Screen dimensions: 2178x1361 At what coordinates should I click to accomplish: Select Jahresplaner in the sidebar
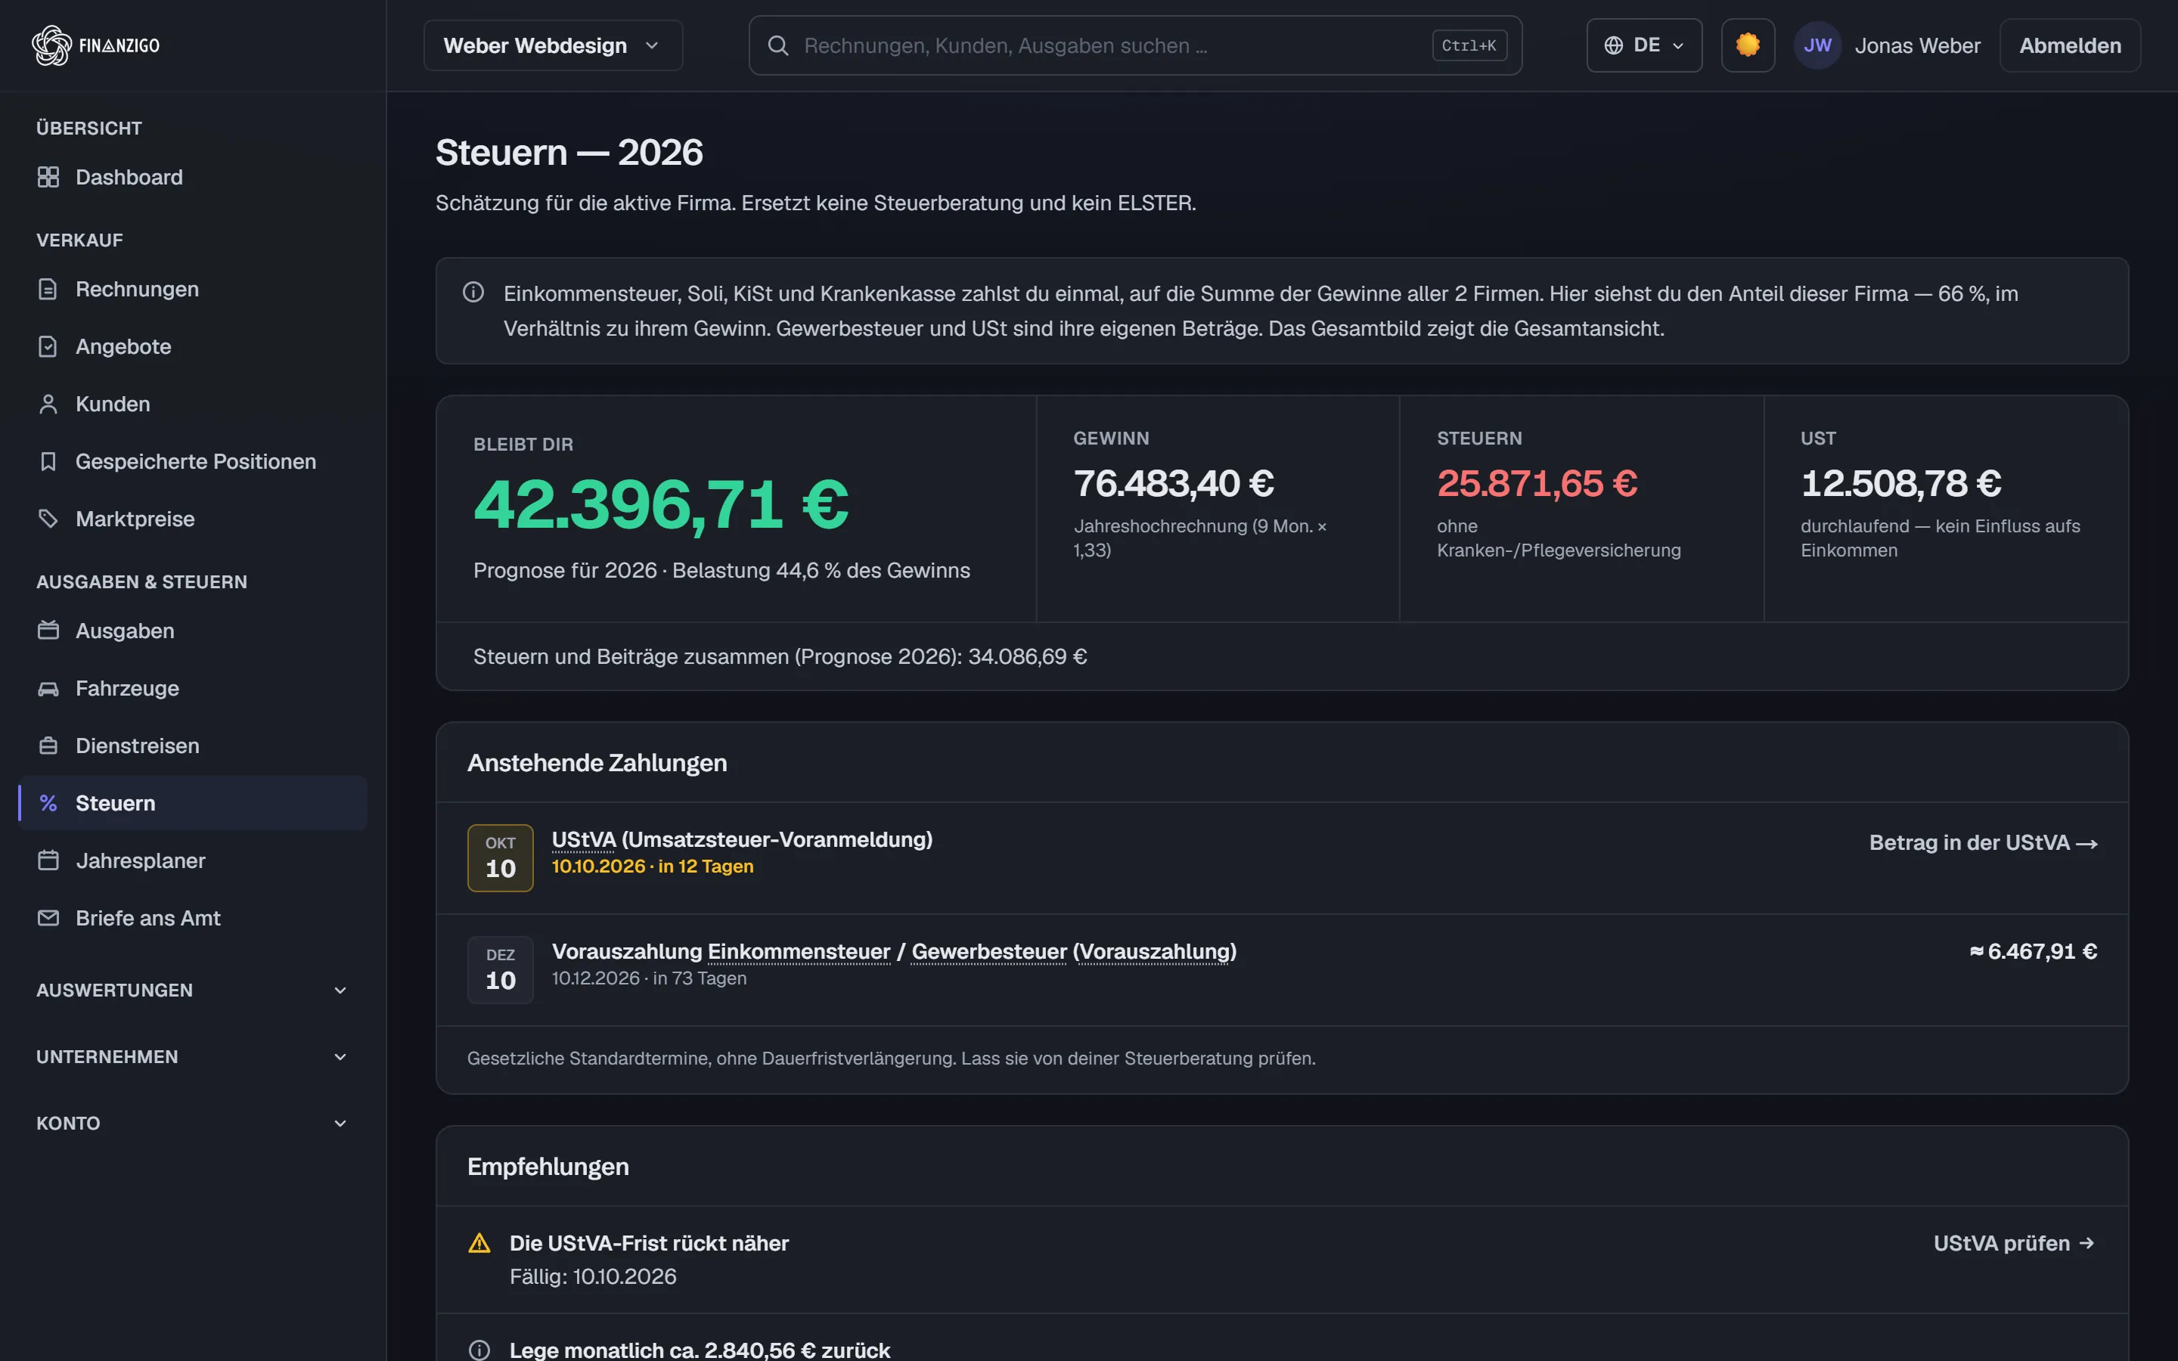pyautogui.click(x=191, y=860)
